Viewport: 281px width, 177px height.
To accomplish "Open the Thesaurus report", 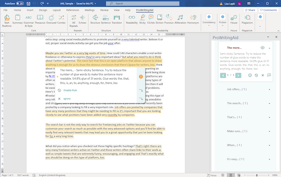I will coord(40,20).
